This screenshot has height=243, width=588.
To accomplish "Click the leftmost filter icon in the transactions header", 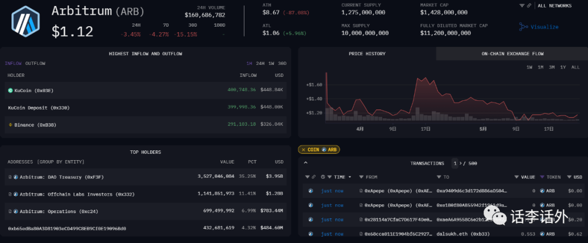I will pyautogui.click(x=308, y=177).
